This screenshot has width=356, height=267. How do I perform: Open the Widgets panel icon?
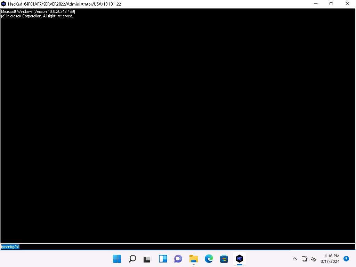point(163,259)
